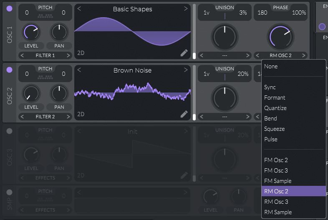Open Brown Noise wavetable preset browser
Image resolution: width=328 pixels, height=220 pixels.
pos(132,70)
